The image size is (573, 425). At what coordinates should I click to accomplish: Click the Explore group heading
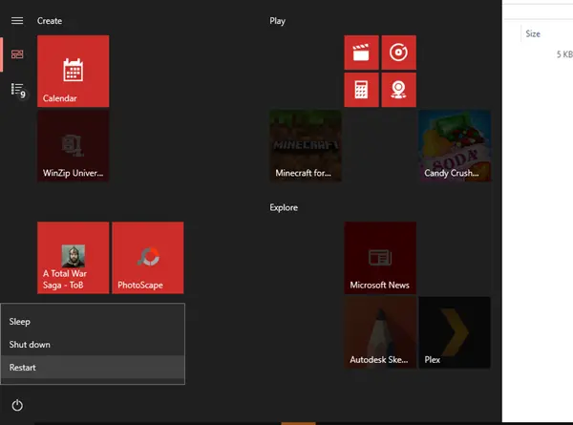click(284, 207)
